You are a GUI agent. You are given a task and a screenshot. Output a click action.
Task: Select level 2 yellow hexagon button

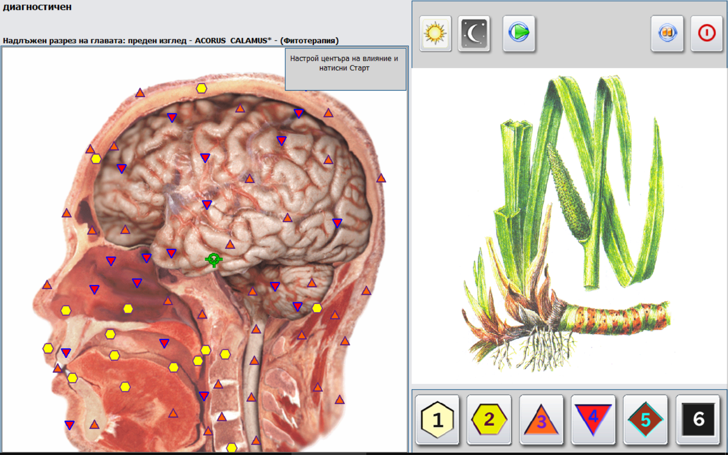(489, 419)
